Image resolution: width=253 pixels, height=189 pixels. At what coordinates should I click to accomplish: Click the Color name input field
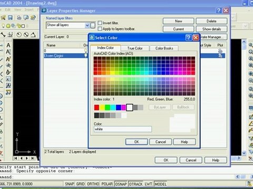[x=123, y=129]
